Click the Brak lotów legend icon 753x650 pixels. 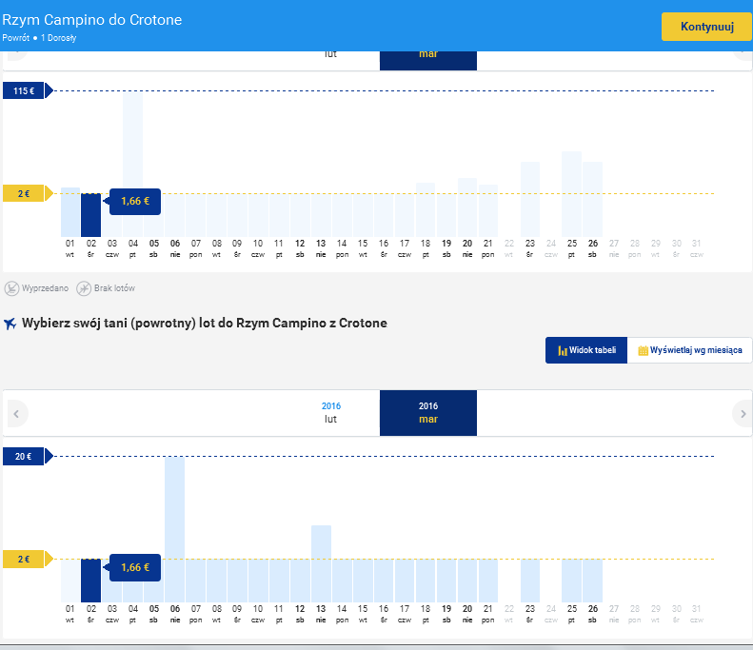pos(84,288)
